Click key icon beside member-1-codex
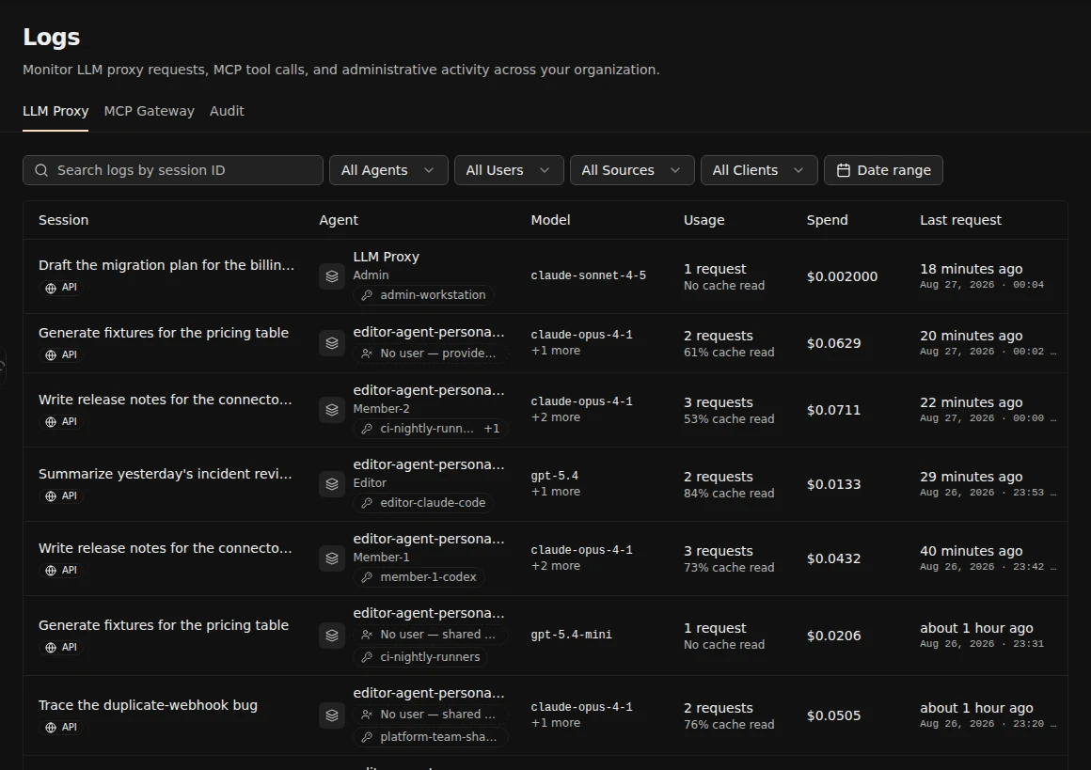 coord(367,578)
